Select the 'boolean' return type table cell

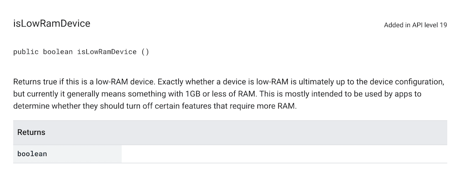pos(67,154)
